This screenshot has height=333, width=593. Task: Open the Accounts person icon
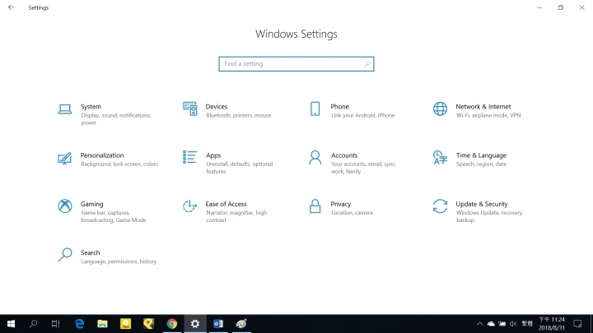tap(315, 158)
